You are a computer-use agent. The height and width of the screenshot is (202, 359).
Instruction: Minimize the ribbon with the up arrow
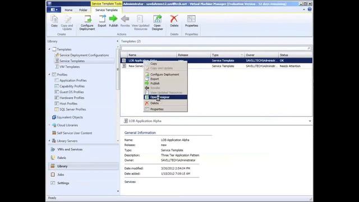click(304, 10)
